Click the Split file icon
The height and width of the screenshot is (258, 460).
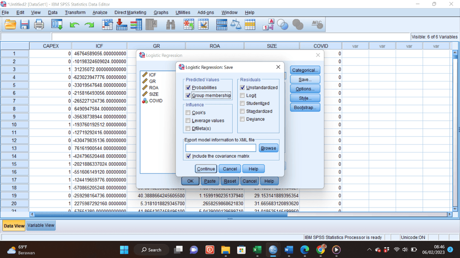click(221, 25)
